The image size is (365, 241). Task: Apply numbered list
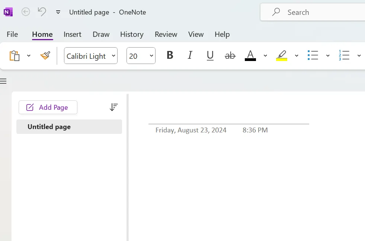[x=344, y=55]
